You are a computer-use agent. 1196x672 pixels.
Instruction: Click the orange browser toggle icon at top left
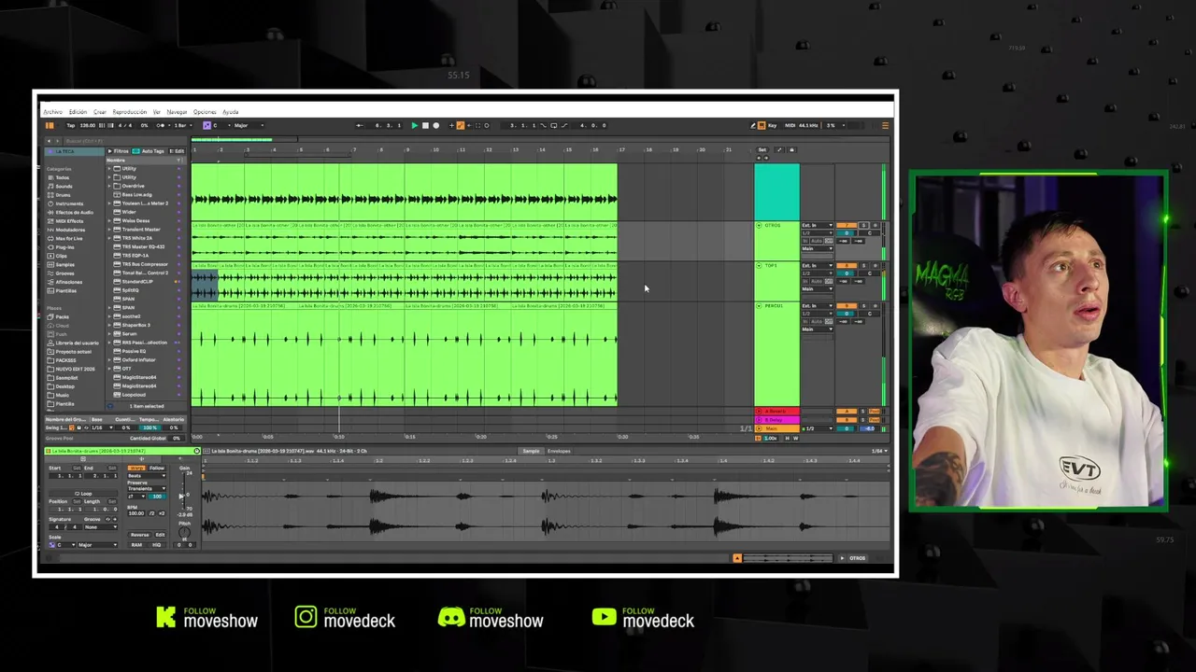click(50, 125)
